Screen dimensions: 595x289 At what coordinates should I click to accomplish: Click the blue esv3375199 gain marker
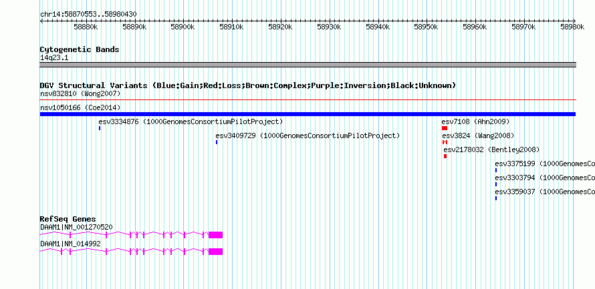click(x=496, y=170)
